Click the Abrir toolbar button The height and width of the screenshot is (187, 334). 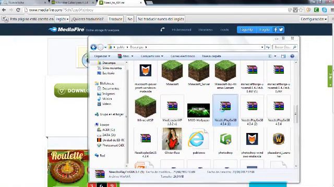tap(123, 56)
